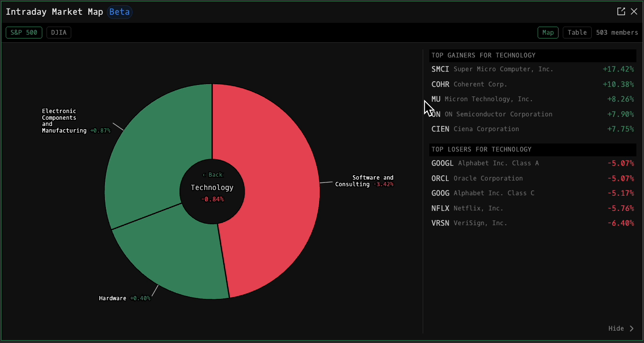Screen dimensions: 644x343
Task: Hide the gainers and losers sidebar
Action: 621,329
